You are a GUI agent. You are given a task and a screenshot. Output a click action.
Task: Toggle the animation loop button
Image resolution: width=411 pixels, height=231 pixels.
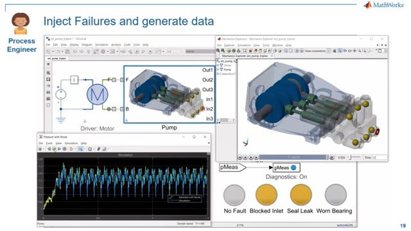332,157
